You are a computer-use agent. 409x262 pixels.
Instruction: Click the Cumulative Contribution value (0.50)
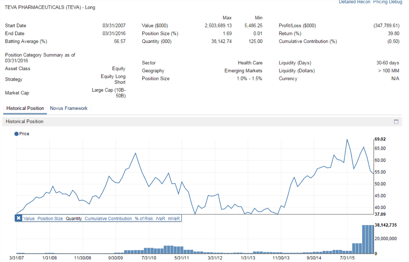click(x=393, y=41)
